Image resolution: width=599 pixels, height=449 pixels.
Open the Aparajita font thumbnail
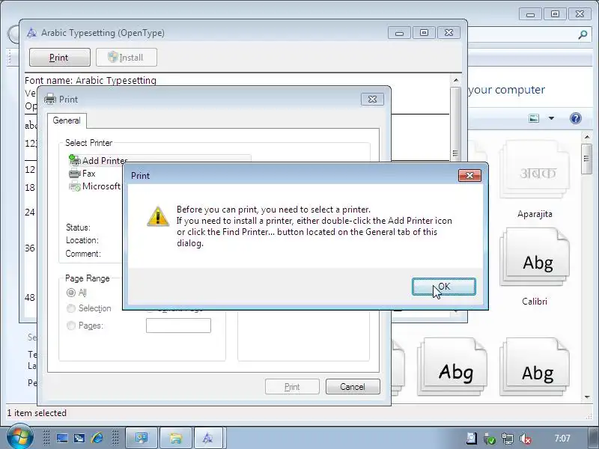click(x=535, y=170)
